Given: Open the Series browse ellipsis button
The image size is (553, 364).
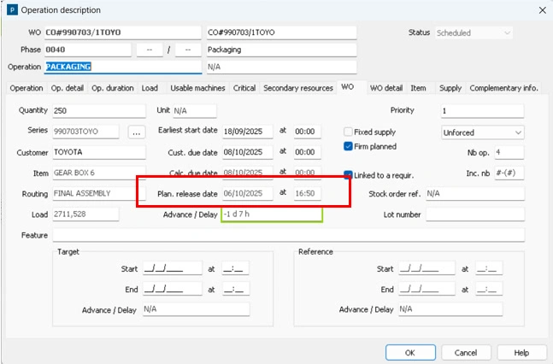Looking at the screenshot, I should pos(137,132).
